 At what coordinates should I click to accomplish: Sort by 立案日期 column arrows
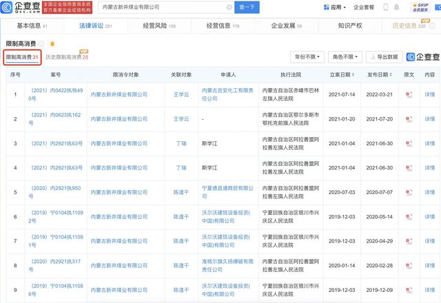pos(353,75)
